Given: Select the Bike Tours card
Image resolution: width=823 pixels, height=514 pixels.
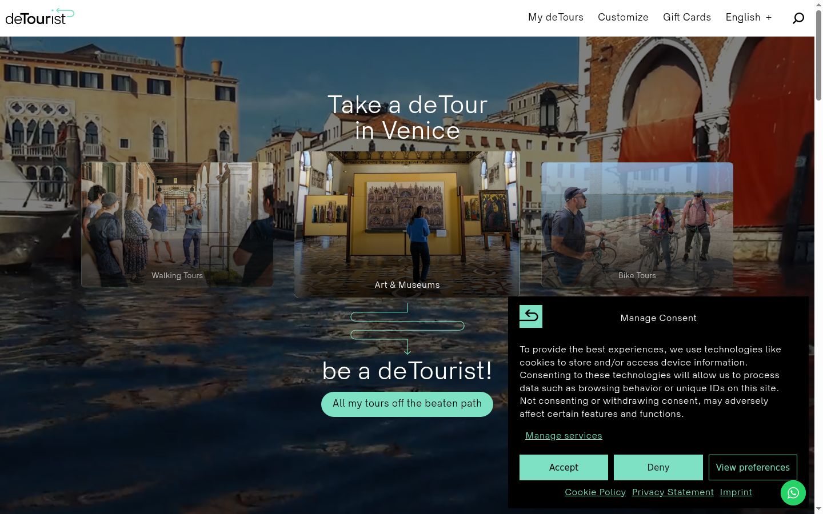Looking at the screenshot, I should point(637,224).
